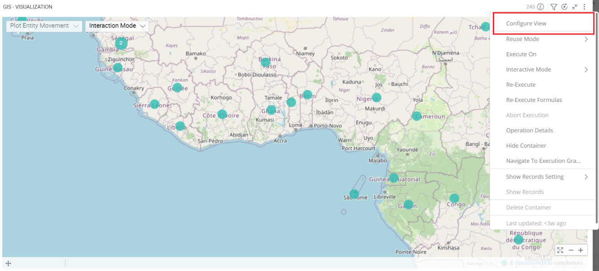
Task: Click the 245 record count
Action: 530,7
